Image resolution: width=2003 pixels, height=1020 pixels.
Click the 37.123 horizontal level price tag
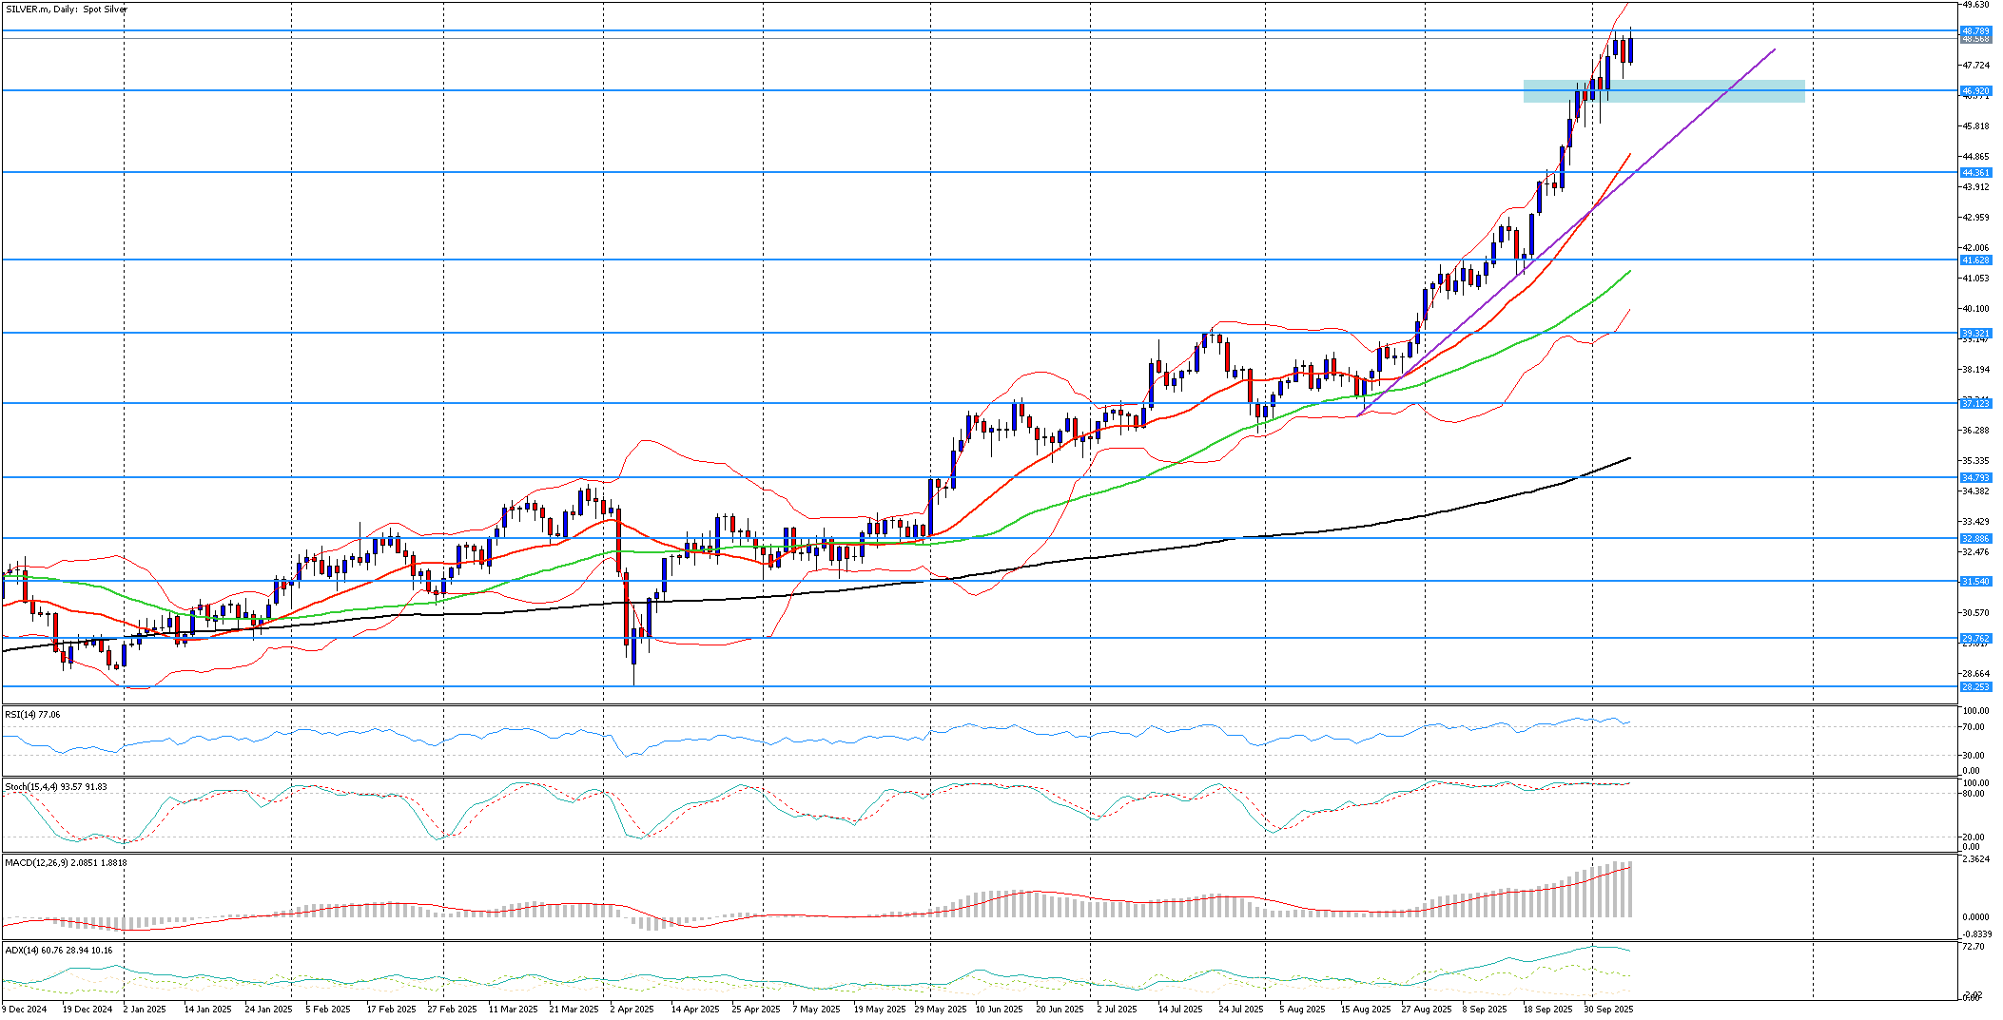coord(1975,404)
